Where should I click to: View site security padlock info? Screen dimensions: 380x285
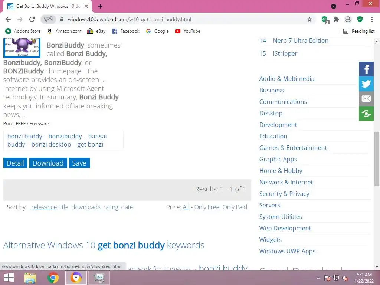62,19
